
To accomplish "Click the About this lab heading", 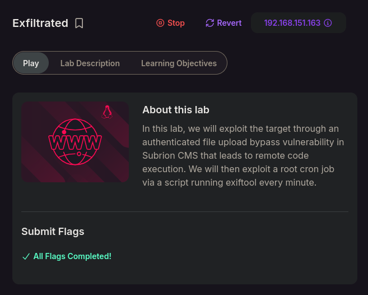I will coord(175,109).
